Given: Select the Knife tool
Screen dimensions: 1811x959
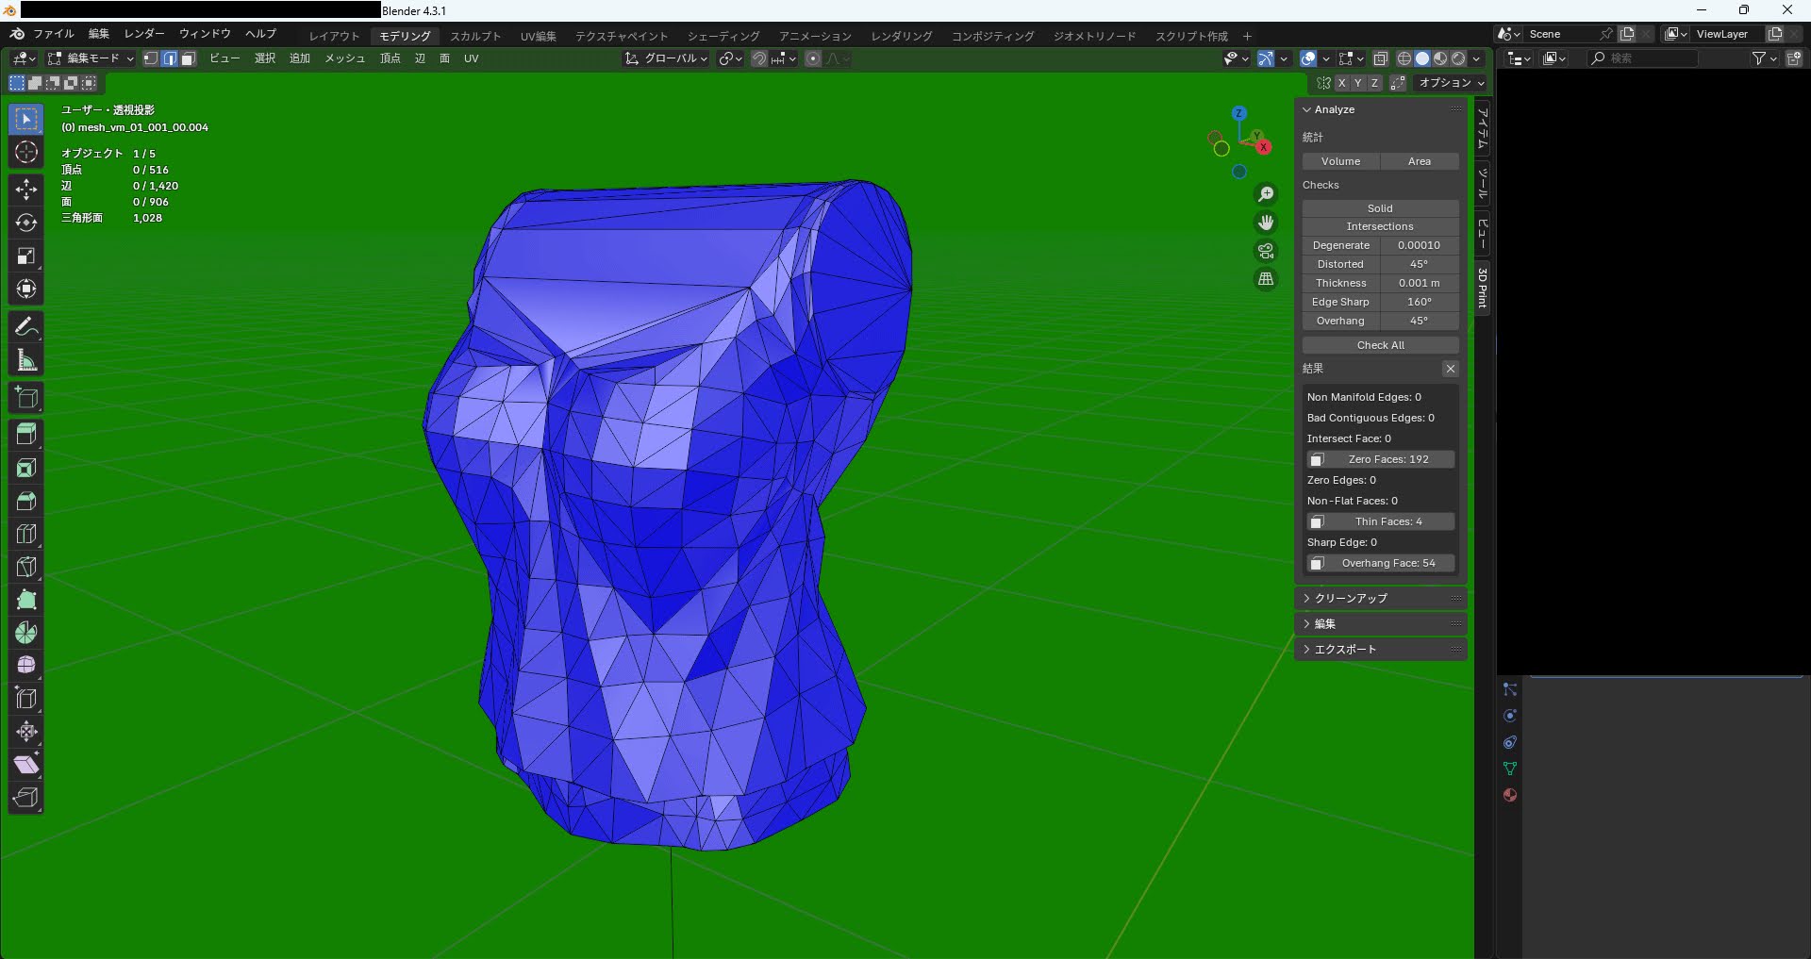Looking at the screenshot, I should tap(26, 567).
